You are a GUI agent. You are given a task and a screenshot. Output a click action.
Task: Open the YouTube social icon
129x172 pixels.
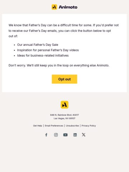tap(65, 135)
